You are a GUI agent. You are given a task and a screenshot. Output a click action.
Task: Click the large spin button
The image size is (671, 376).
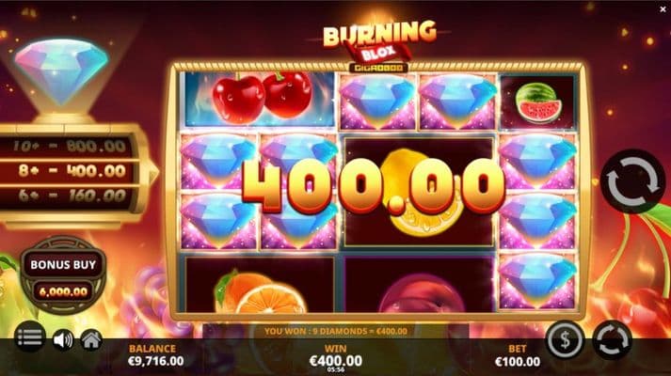click(x=633, y=181)
